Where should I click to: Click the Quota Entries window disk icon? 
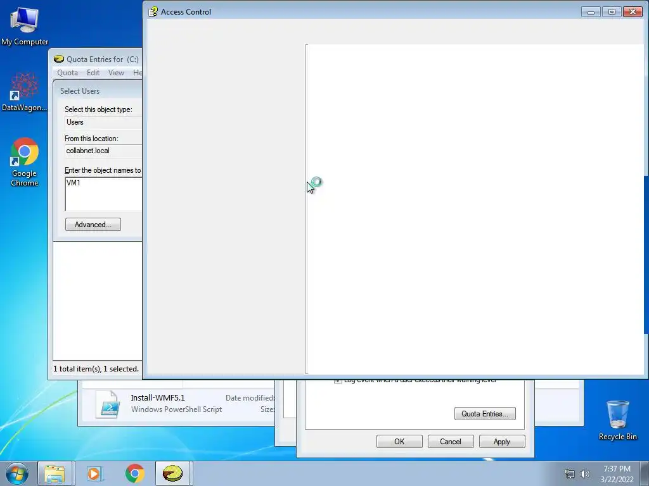59,59
